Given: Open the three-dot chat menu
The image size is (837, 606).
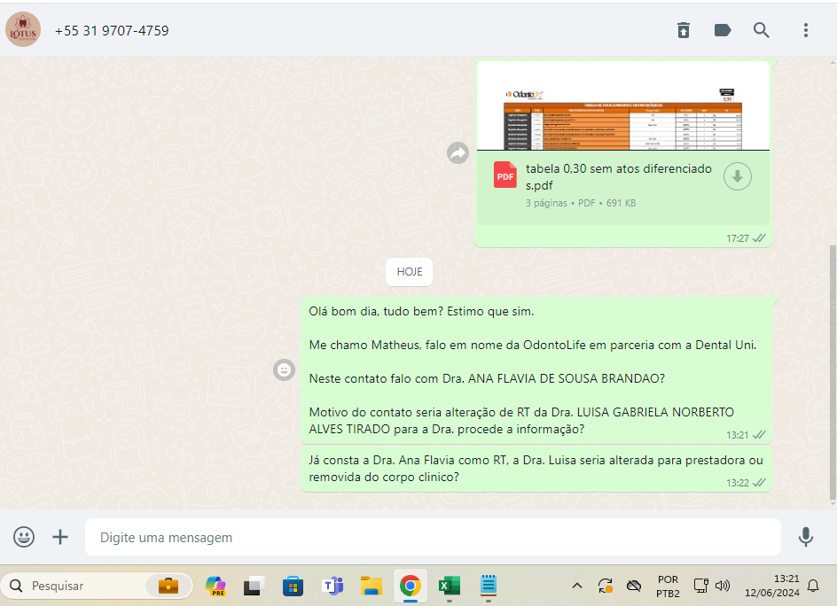Looking at the screenshot, I should [x=805, y=30].
